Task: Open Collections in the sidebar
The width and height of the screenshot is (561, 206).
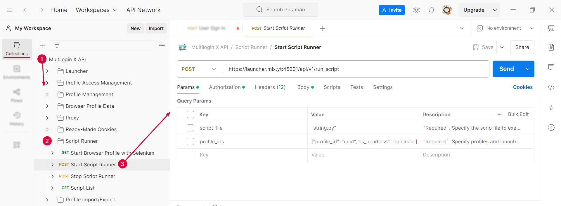Action: click(x=17, y=49)
